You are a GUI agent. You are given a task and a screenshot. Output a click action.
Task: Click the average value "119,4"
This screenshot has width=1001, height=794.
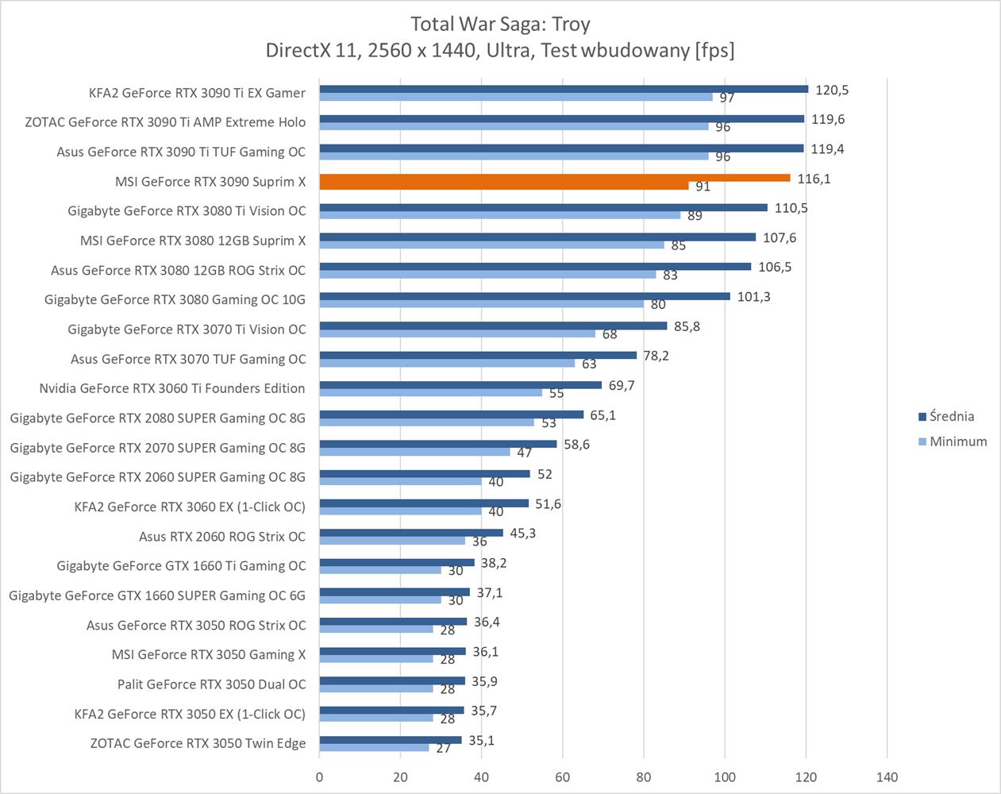pyautogui.click(x=827, y=148)
